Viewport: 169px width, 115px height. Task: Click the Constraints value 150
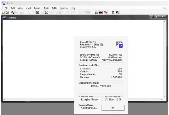(x=120, y=69)
